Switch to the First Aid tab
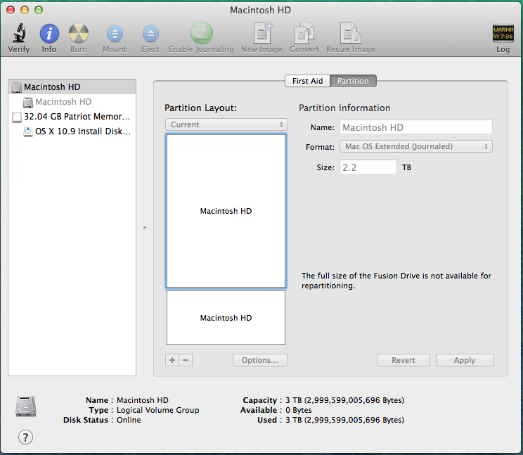 tap(307, 81)
